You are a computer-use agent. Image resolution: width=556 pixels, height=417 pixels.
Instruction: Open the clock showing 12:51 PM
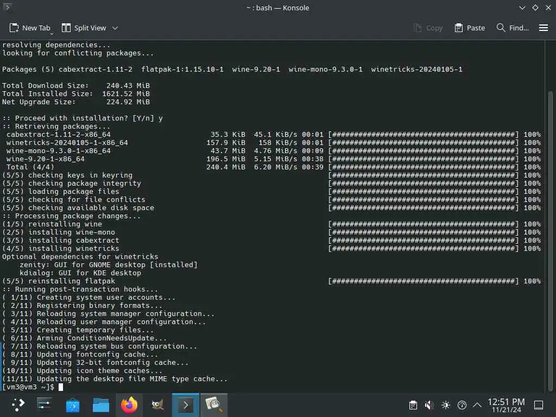tap(506, 405)
